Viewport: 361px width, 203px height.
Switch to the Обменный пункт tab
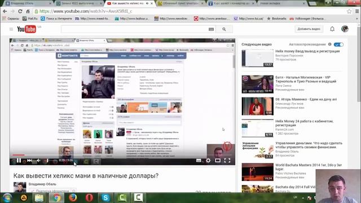click(180, 3)
